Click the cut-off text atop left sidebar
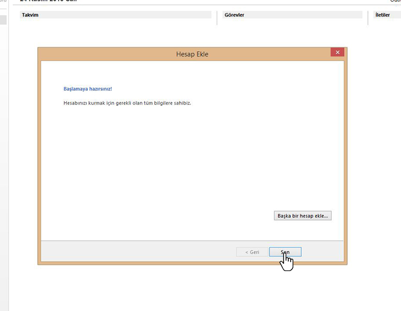This screenshot has width=401, height=311. [3, 2]
